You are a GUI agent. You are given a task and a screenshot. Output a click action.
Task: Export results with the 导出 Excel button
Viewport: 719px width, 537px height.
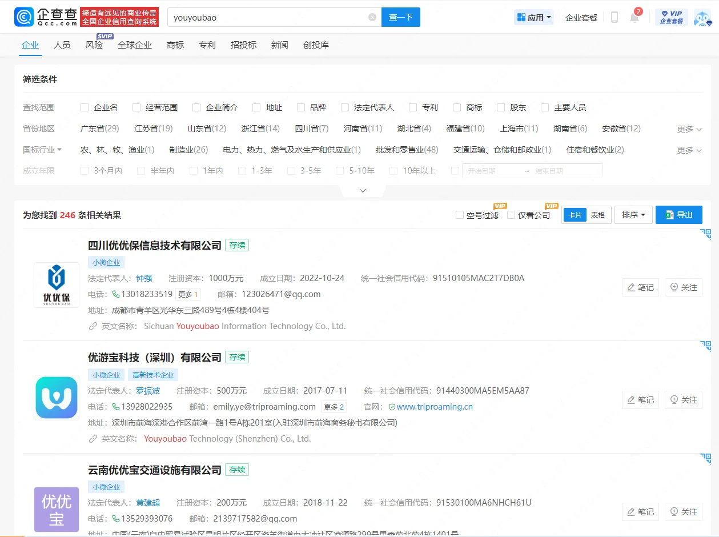678,215
